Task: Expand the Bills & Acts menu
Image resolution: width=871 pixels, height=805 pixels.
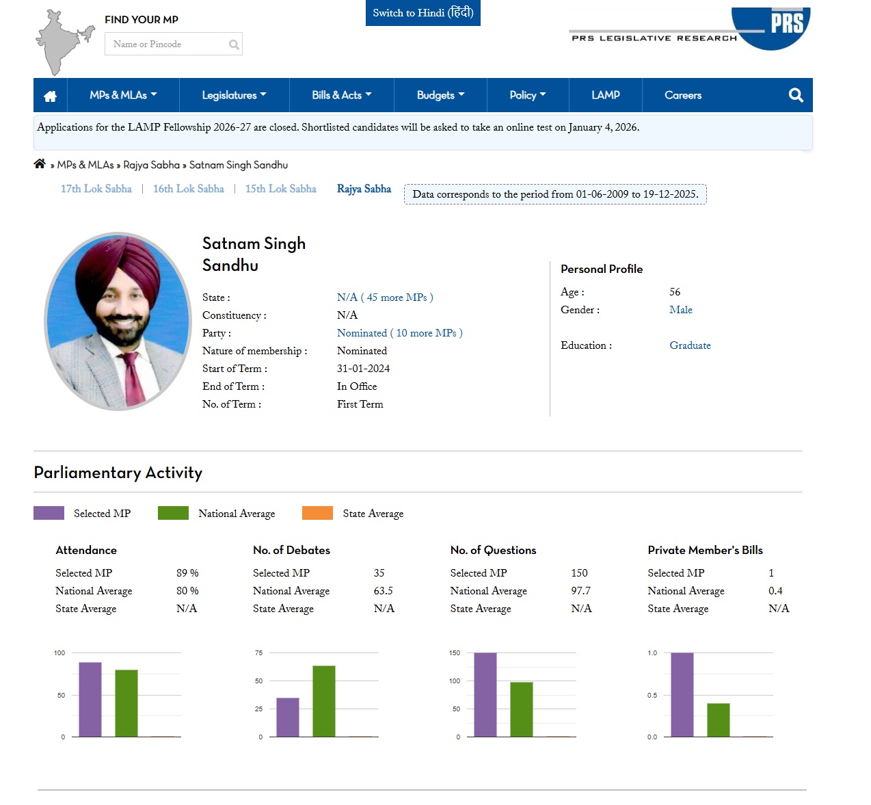Action: pos(341,95)
